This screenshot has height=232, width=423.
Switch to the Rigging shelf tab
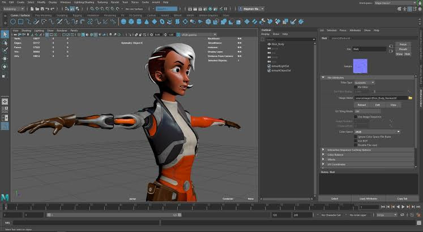77,15
